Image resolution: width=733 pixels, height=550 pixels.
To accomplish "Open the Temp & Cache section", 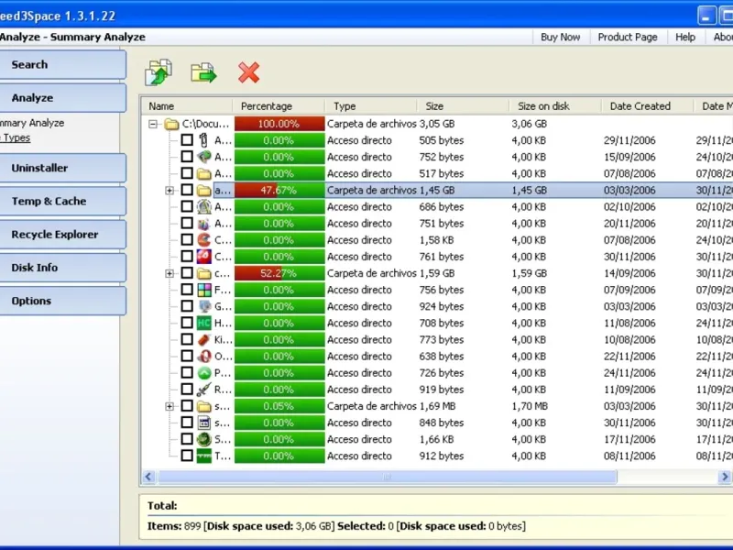I will coord(62,201).
